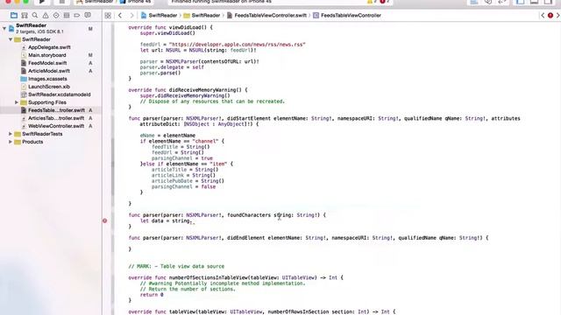Toggle the Navigator panel visibility
Image resolution: width=561 pixels, height=315 pixels.
520,2
